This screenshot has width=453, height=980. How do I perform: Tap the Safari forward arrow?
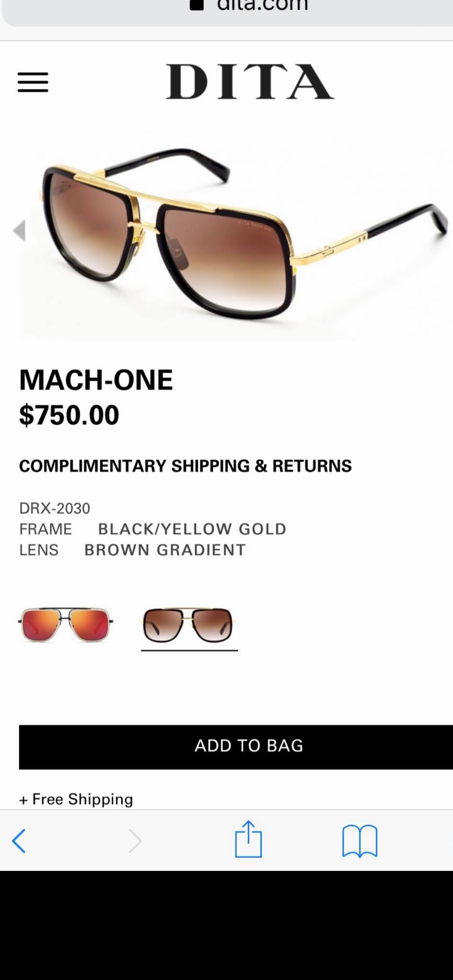pos(136,841)
